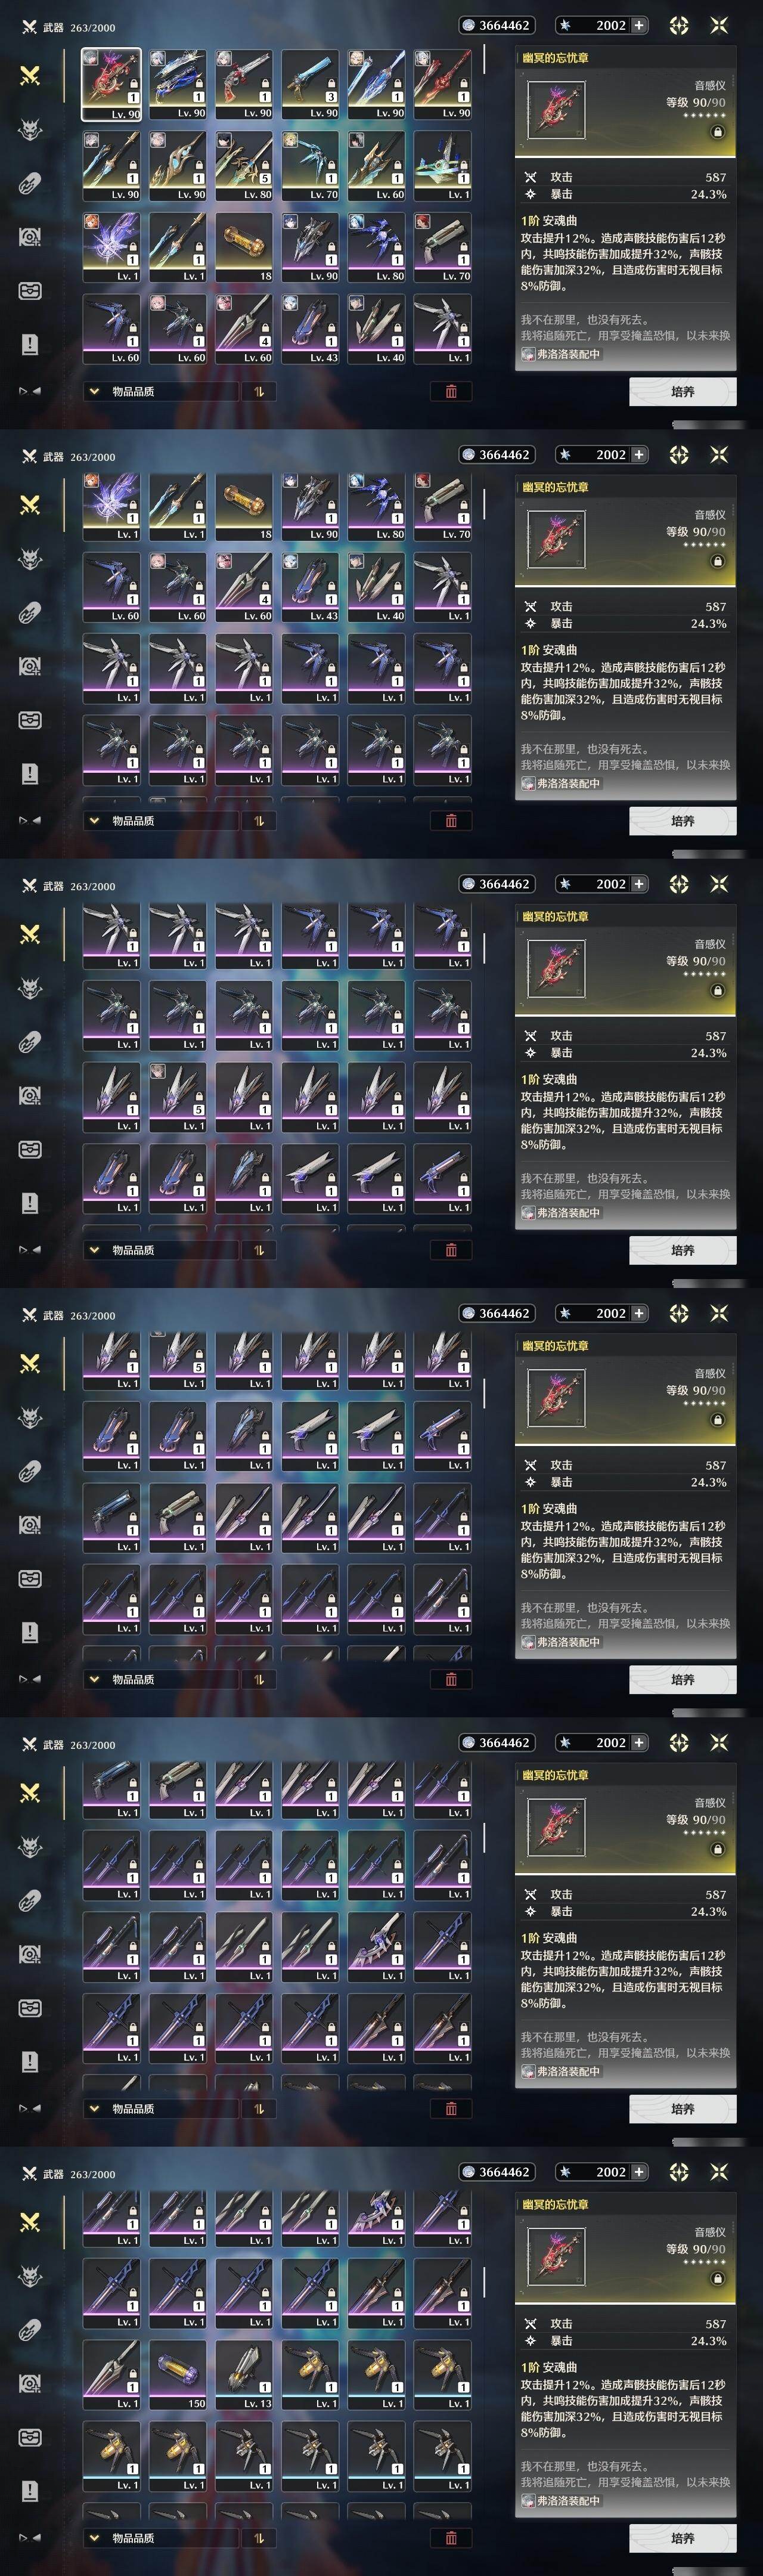
Task: Expand the small arrow toggle below topmost sidebar
Action: [x=30, y=391]
